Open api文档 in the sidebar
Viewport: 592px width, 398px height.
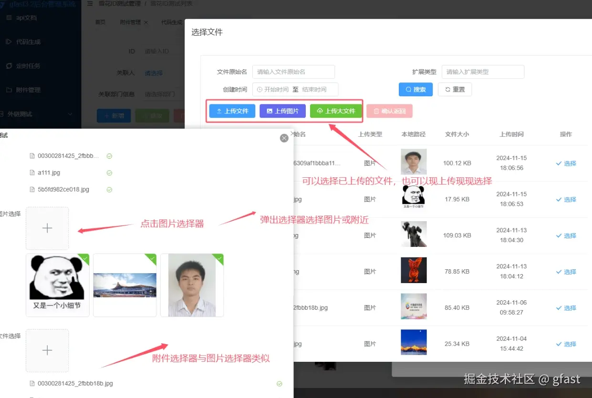(x=26, y=18)
